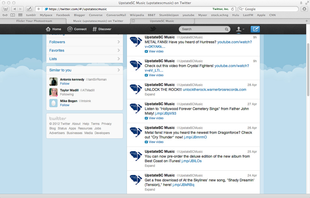
Task: Click the search magnifier icon in Twitter bar
Action: pos(226,29)
